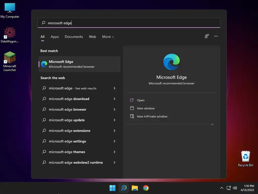
Task: Expand arrow for 'microsoft edge download'
Action: click(115, 99)
